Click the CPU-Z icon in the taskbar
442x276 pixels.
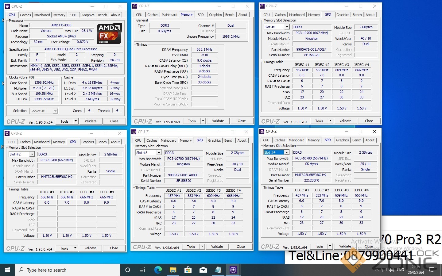(x=233, y=270)
